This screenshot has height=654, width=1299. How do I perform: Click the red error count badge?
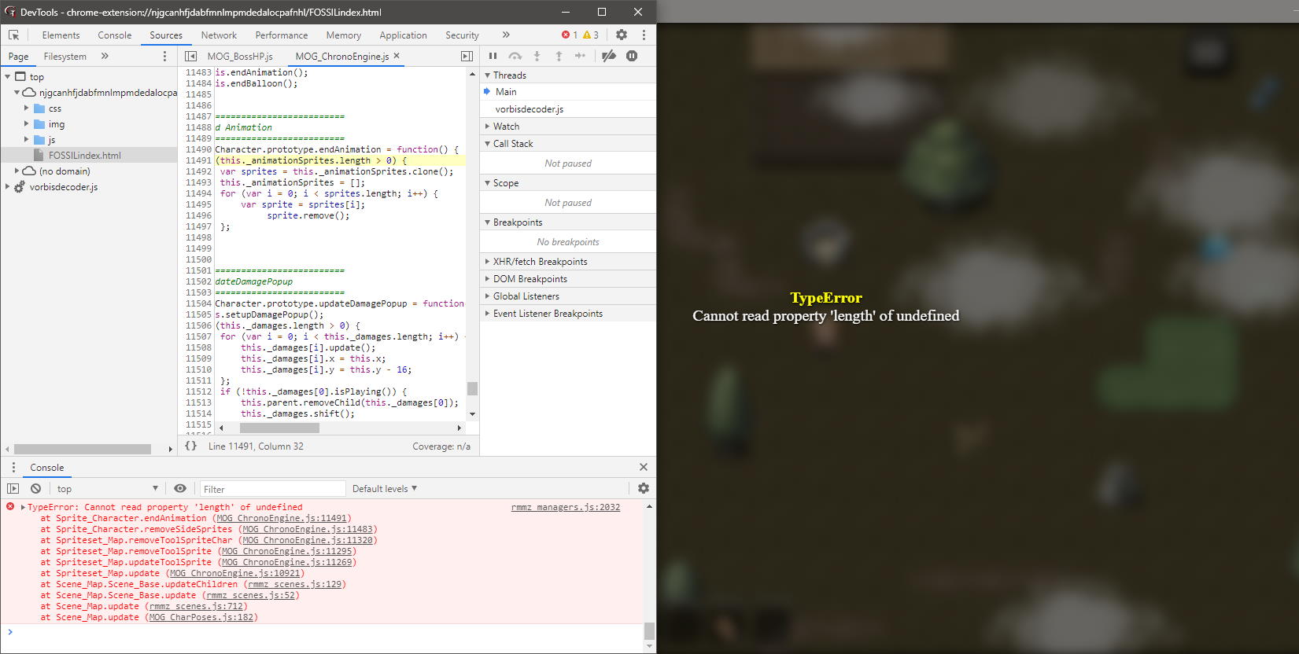[570, 35]
